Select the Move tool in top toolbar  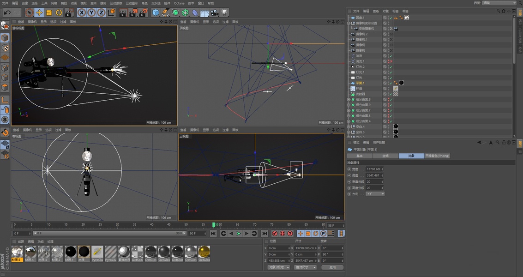(x=39, y=12)
